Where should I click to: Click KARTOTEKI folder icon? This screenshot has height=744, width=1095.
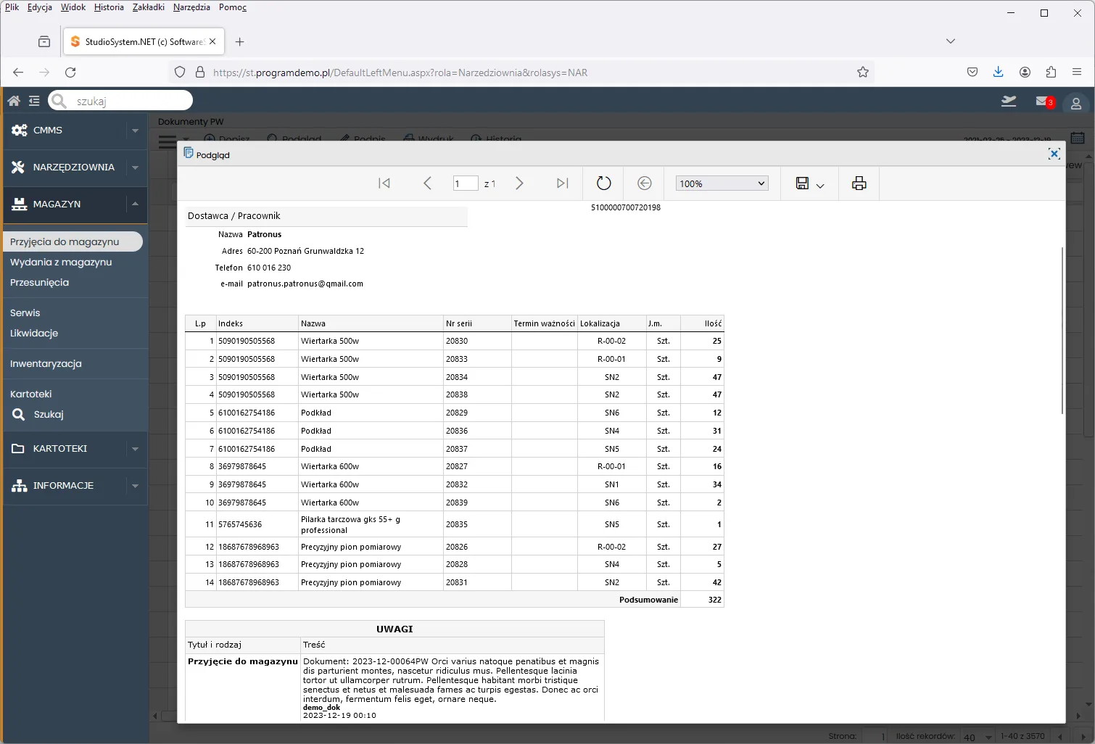[18, 449]
